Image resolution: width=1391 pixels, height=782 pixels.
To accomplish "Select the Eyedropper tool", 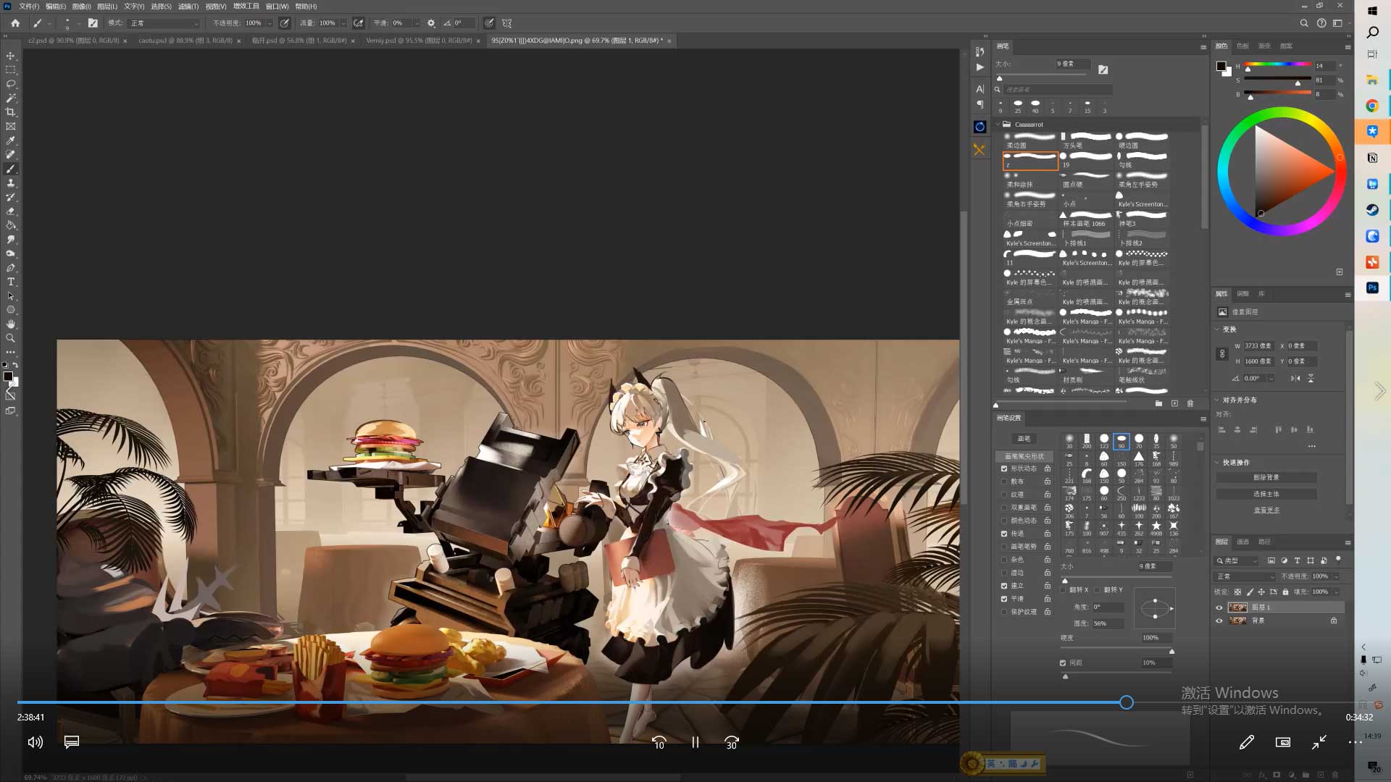I will 10,140.
